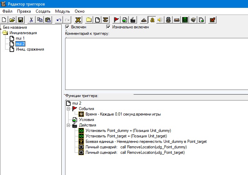
Task: Click the grayed Redo arrow icon
Action: 67,20
